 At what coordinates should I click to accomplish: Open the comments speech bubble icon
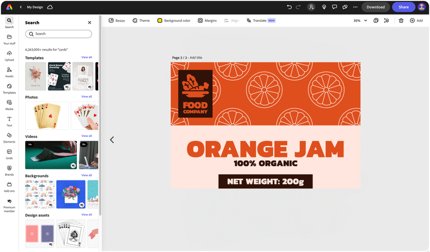click(x=334, y=7)
